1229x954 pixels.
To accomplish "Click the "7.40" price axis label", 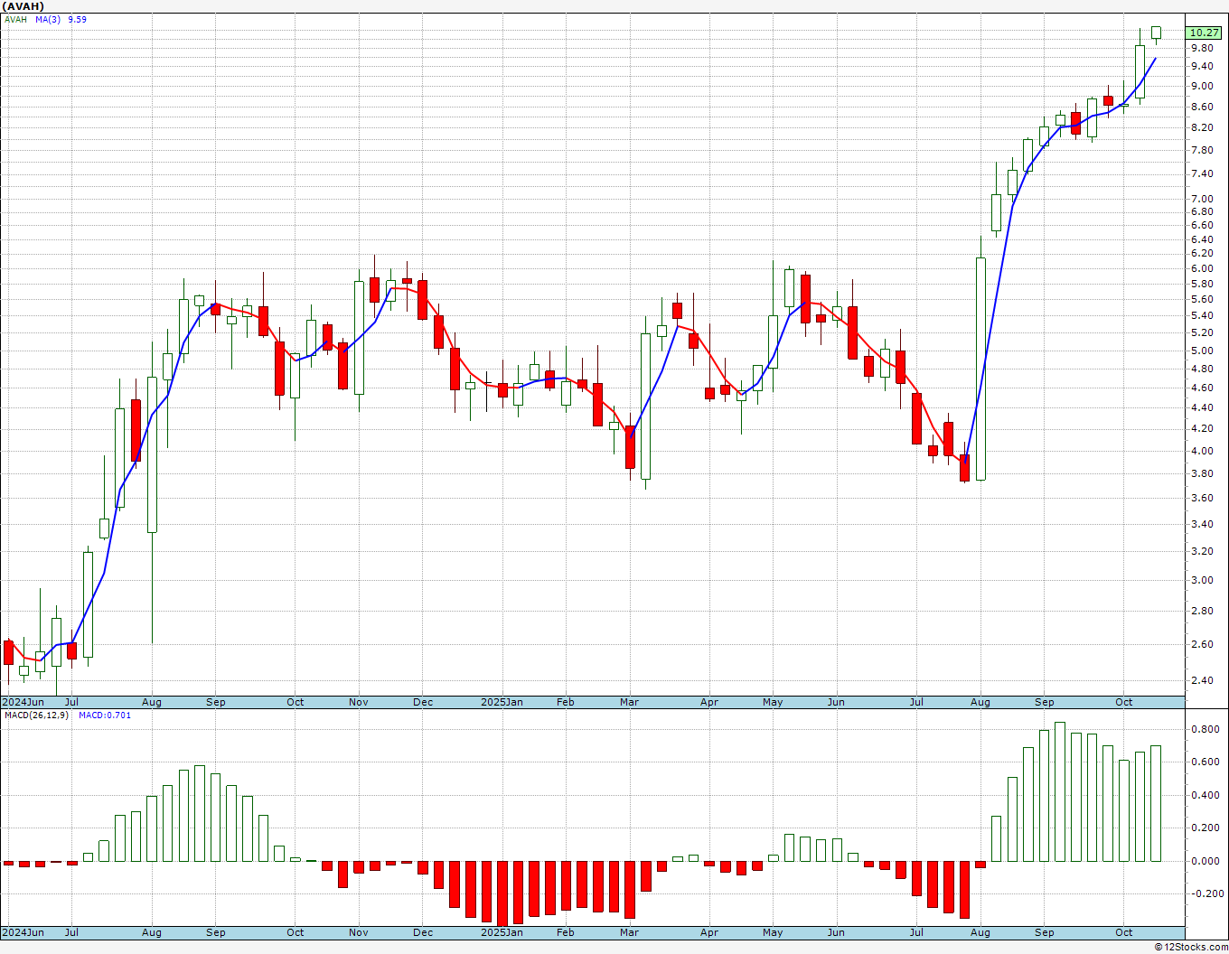I will tap(1202, 173).
